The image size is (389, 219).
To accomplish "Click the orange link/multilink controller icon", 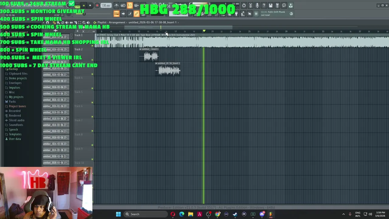I will (136, 14).
